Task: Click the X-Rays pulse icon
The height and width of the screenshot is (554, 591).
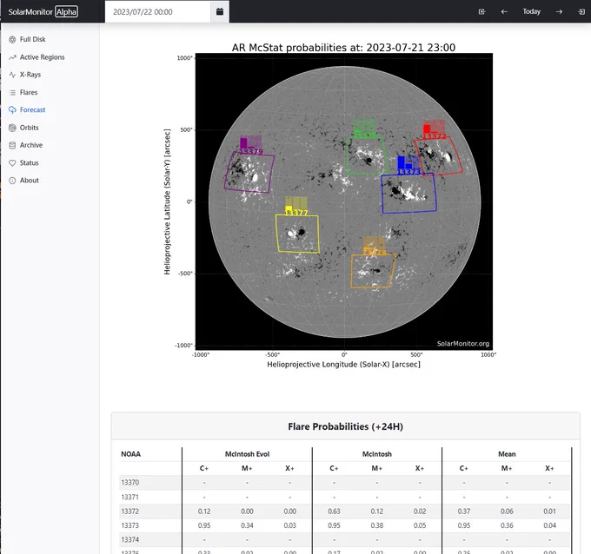Action: (12, 75)
